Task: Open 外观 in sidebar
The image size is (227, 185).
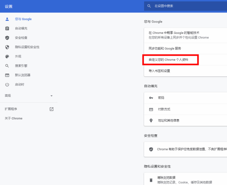Action: (x=18, y=56)
